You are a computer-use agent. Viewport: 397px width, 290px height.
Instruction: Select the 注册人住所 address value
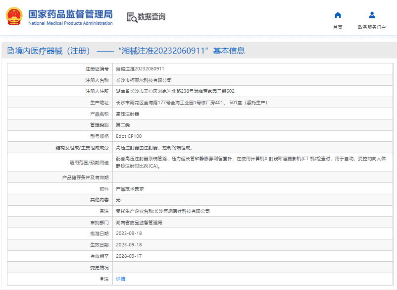175,91
